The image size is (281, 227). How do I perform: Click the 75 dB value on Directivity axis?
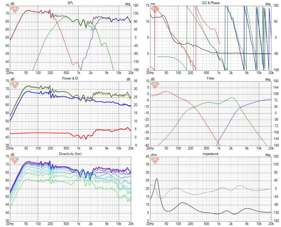pyautogui.click(x=7, y=156)
